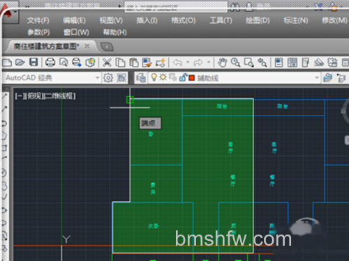Open the dropdown arrow beside Undo
Image resolution: width=349 pixels, height=261 pixels.
tap(188, 62)
